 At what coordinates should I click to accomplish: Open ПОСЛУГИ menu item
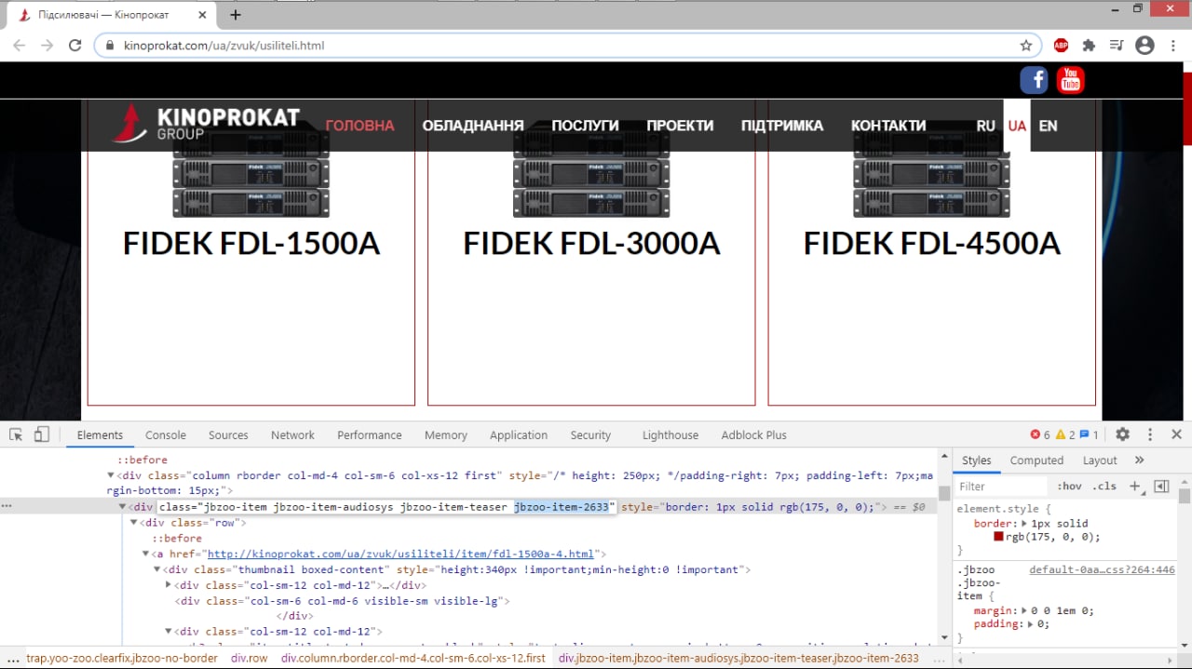click(585, 126)
